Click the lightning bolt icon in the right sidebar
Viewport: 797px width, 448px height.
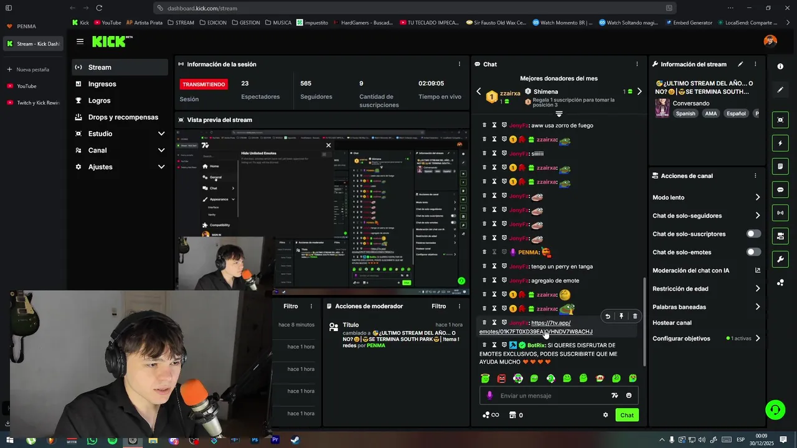[780, 143]
